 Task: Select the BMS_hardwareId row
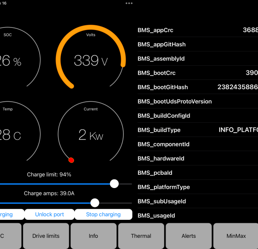[x=198, y=158]
